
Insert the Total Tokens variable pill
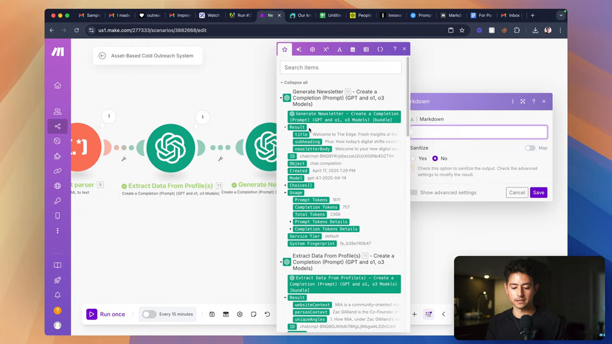pos(310,214)
